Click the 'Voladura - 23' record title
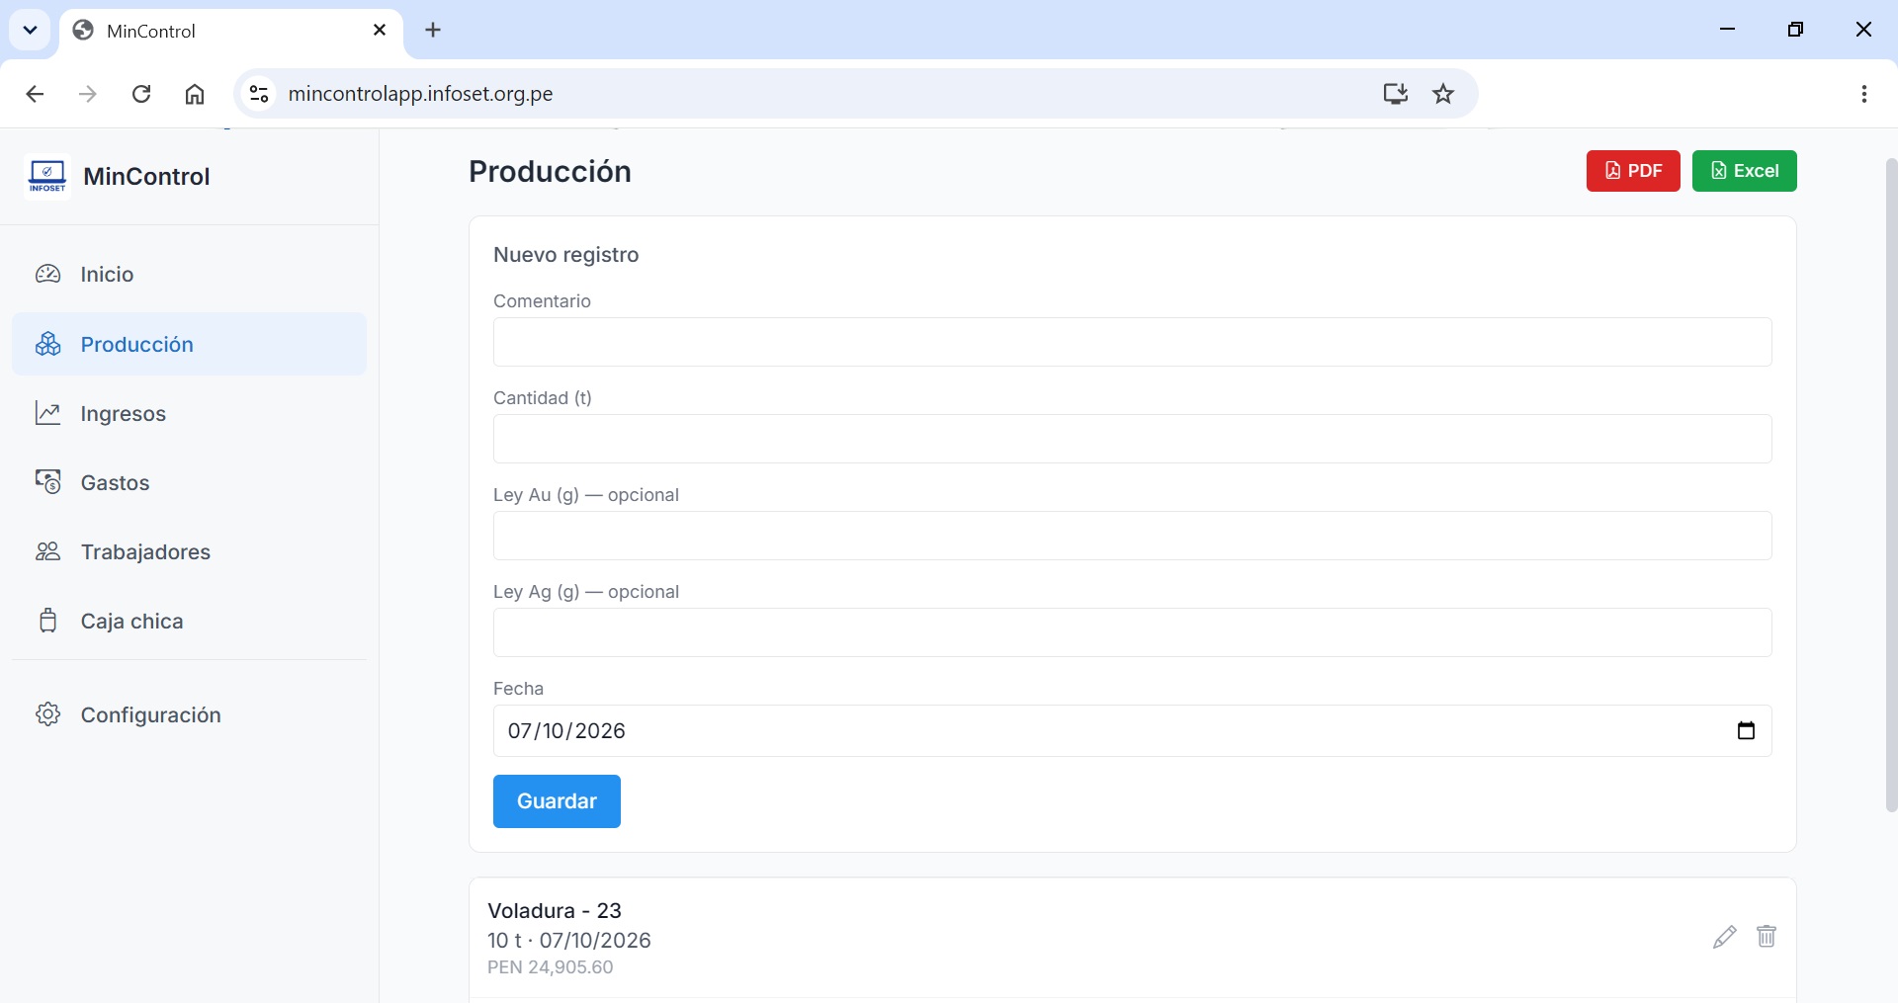The image size is (1898, 1003). (555, 910)
